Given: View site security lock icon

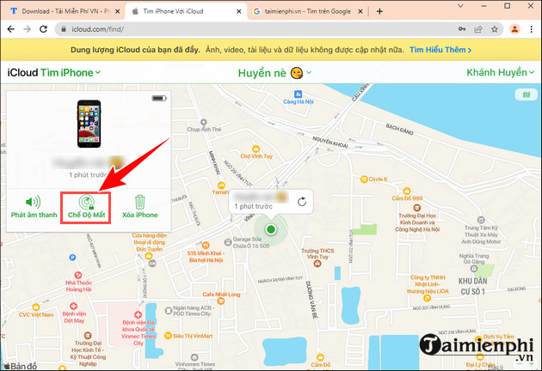Looking at the screenshot, I should 64,29.
